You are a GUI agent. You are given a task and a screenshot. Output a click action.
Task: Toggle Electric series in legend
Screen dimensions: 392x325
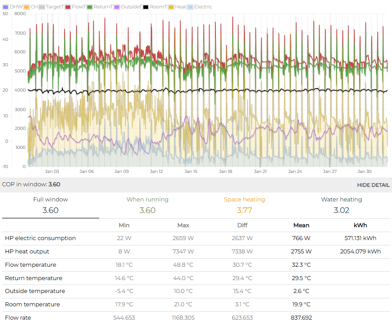(x=191, y=7)
